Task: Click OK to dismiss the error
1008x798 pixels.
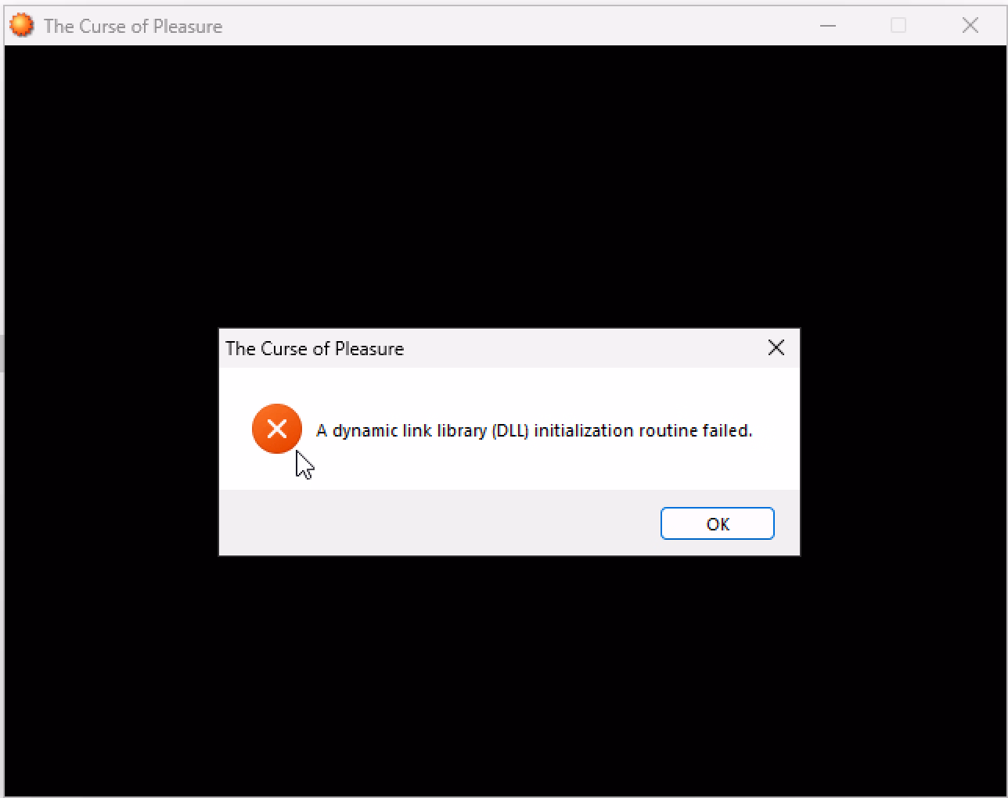Action: (x=718, y=523)
